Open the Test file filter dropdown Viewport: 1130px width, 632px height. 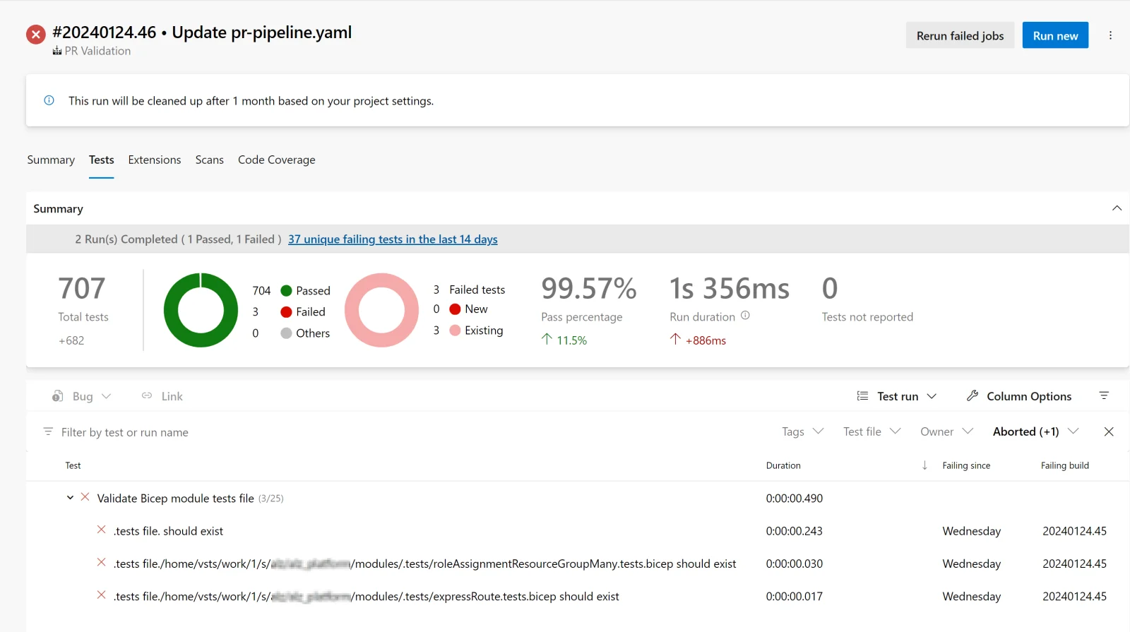pos(872,431)
